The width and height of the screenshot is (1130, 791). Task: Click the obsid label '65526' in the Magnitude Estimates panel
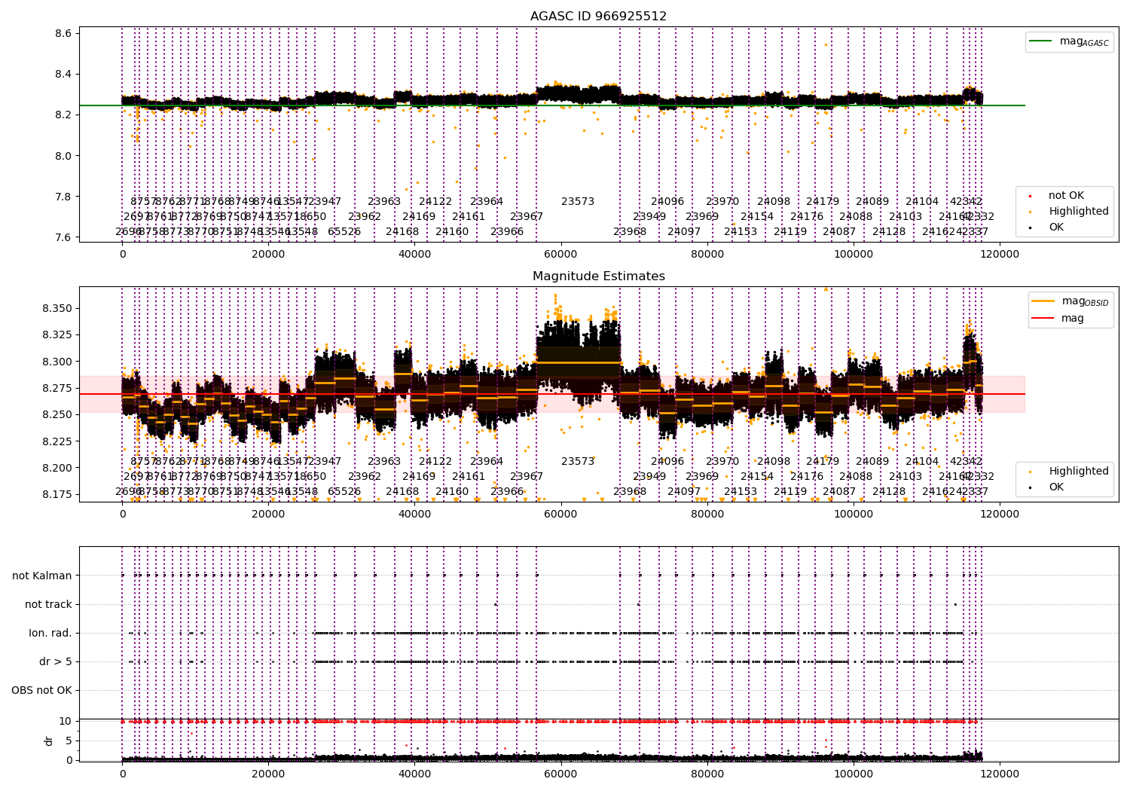tap(344, 491)
